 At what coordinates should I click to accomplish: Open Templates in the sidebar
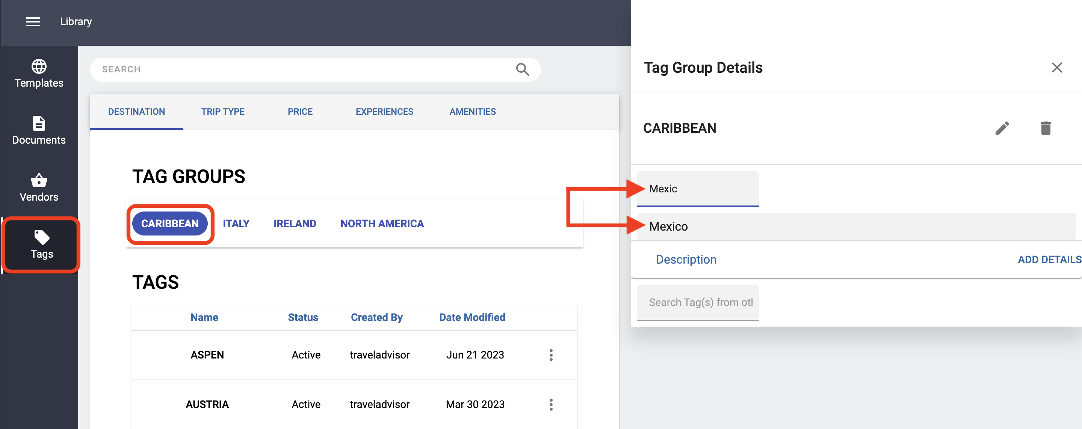pos(39,74)
